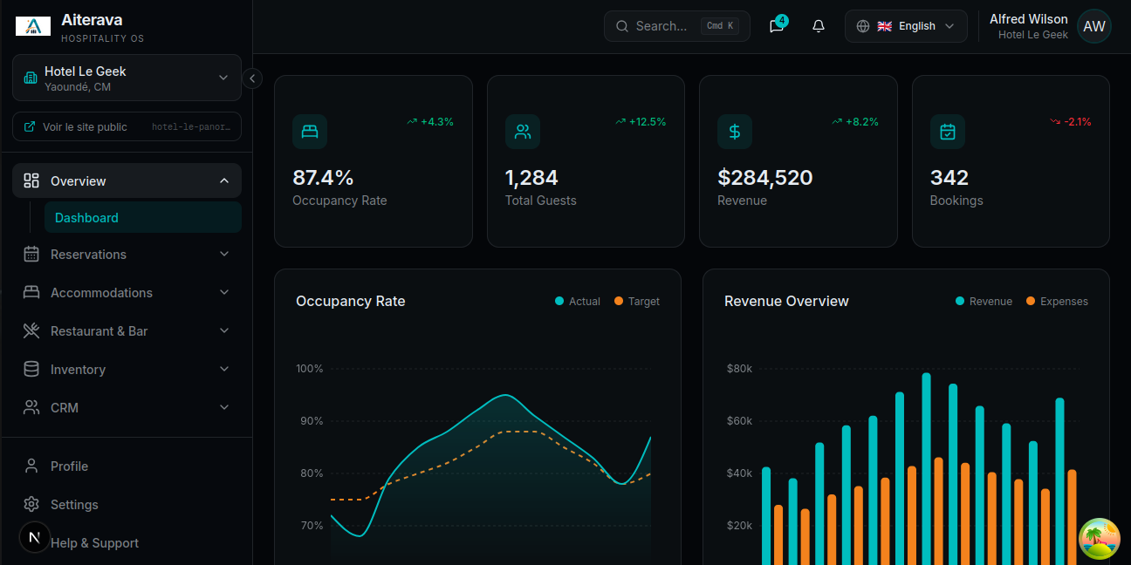Viewport: 1131px width, 565px height.
Task: Click the beach island floating icon
Action: click(x=1100, y=539)
